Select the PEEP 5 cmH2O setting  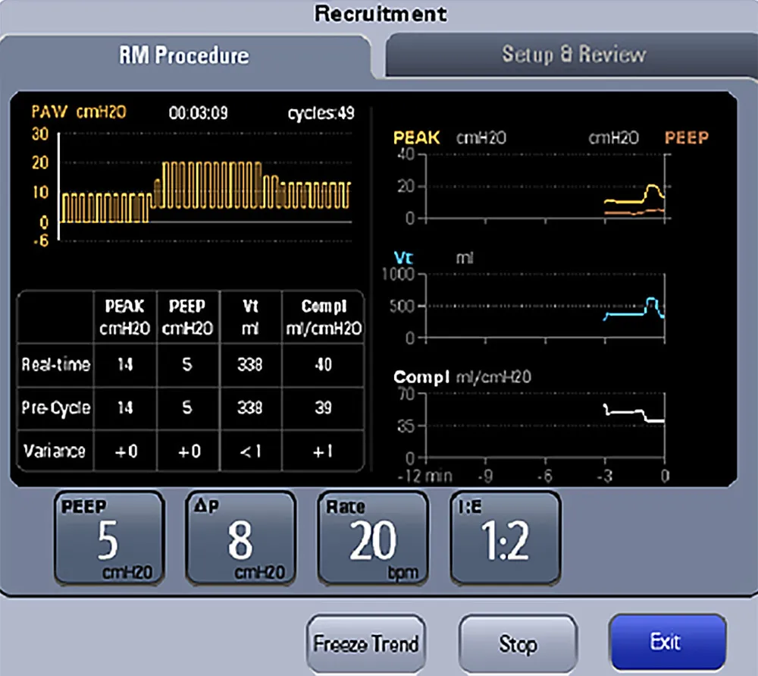pyautogui.click(x=108, y=539)
